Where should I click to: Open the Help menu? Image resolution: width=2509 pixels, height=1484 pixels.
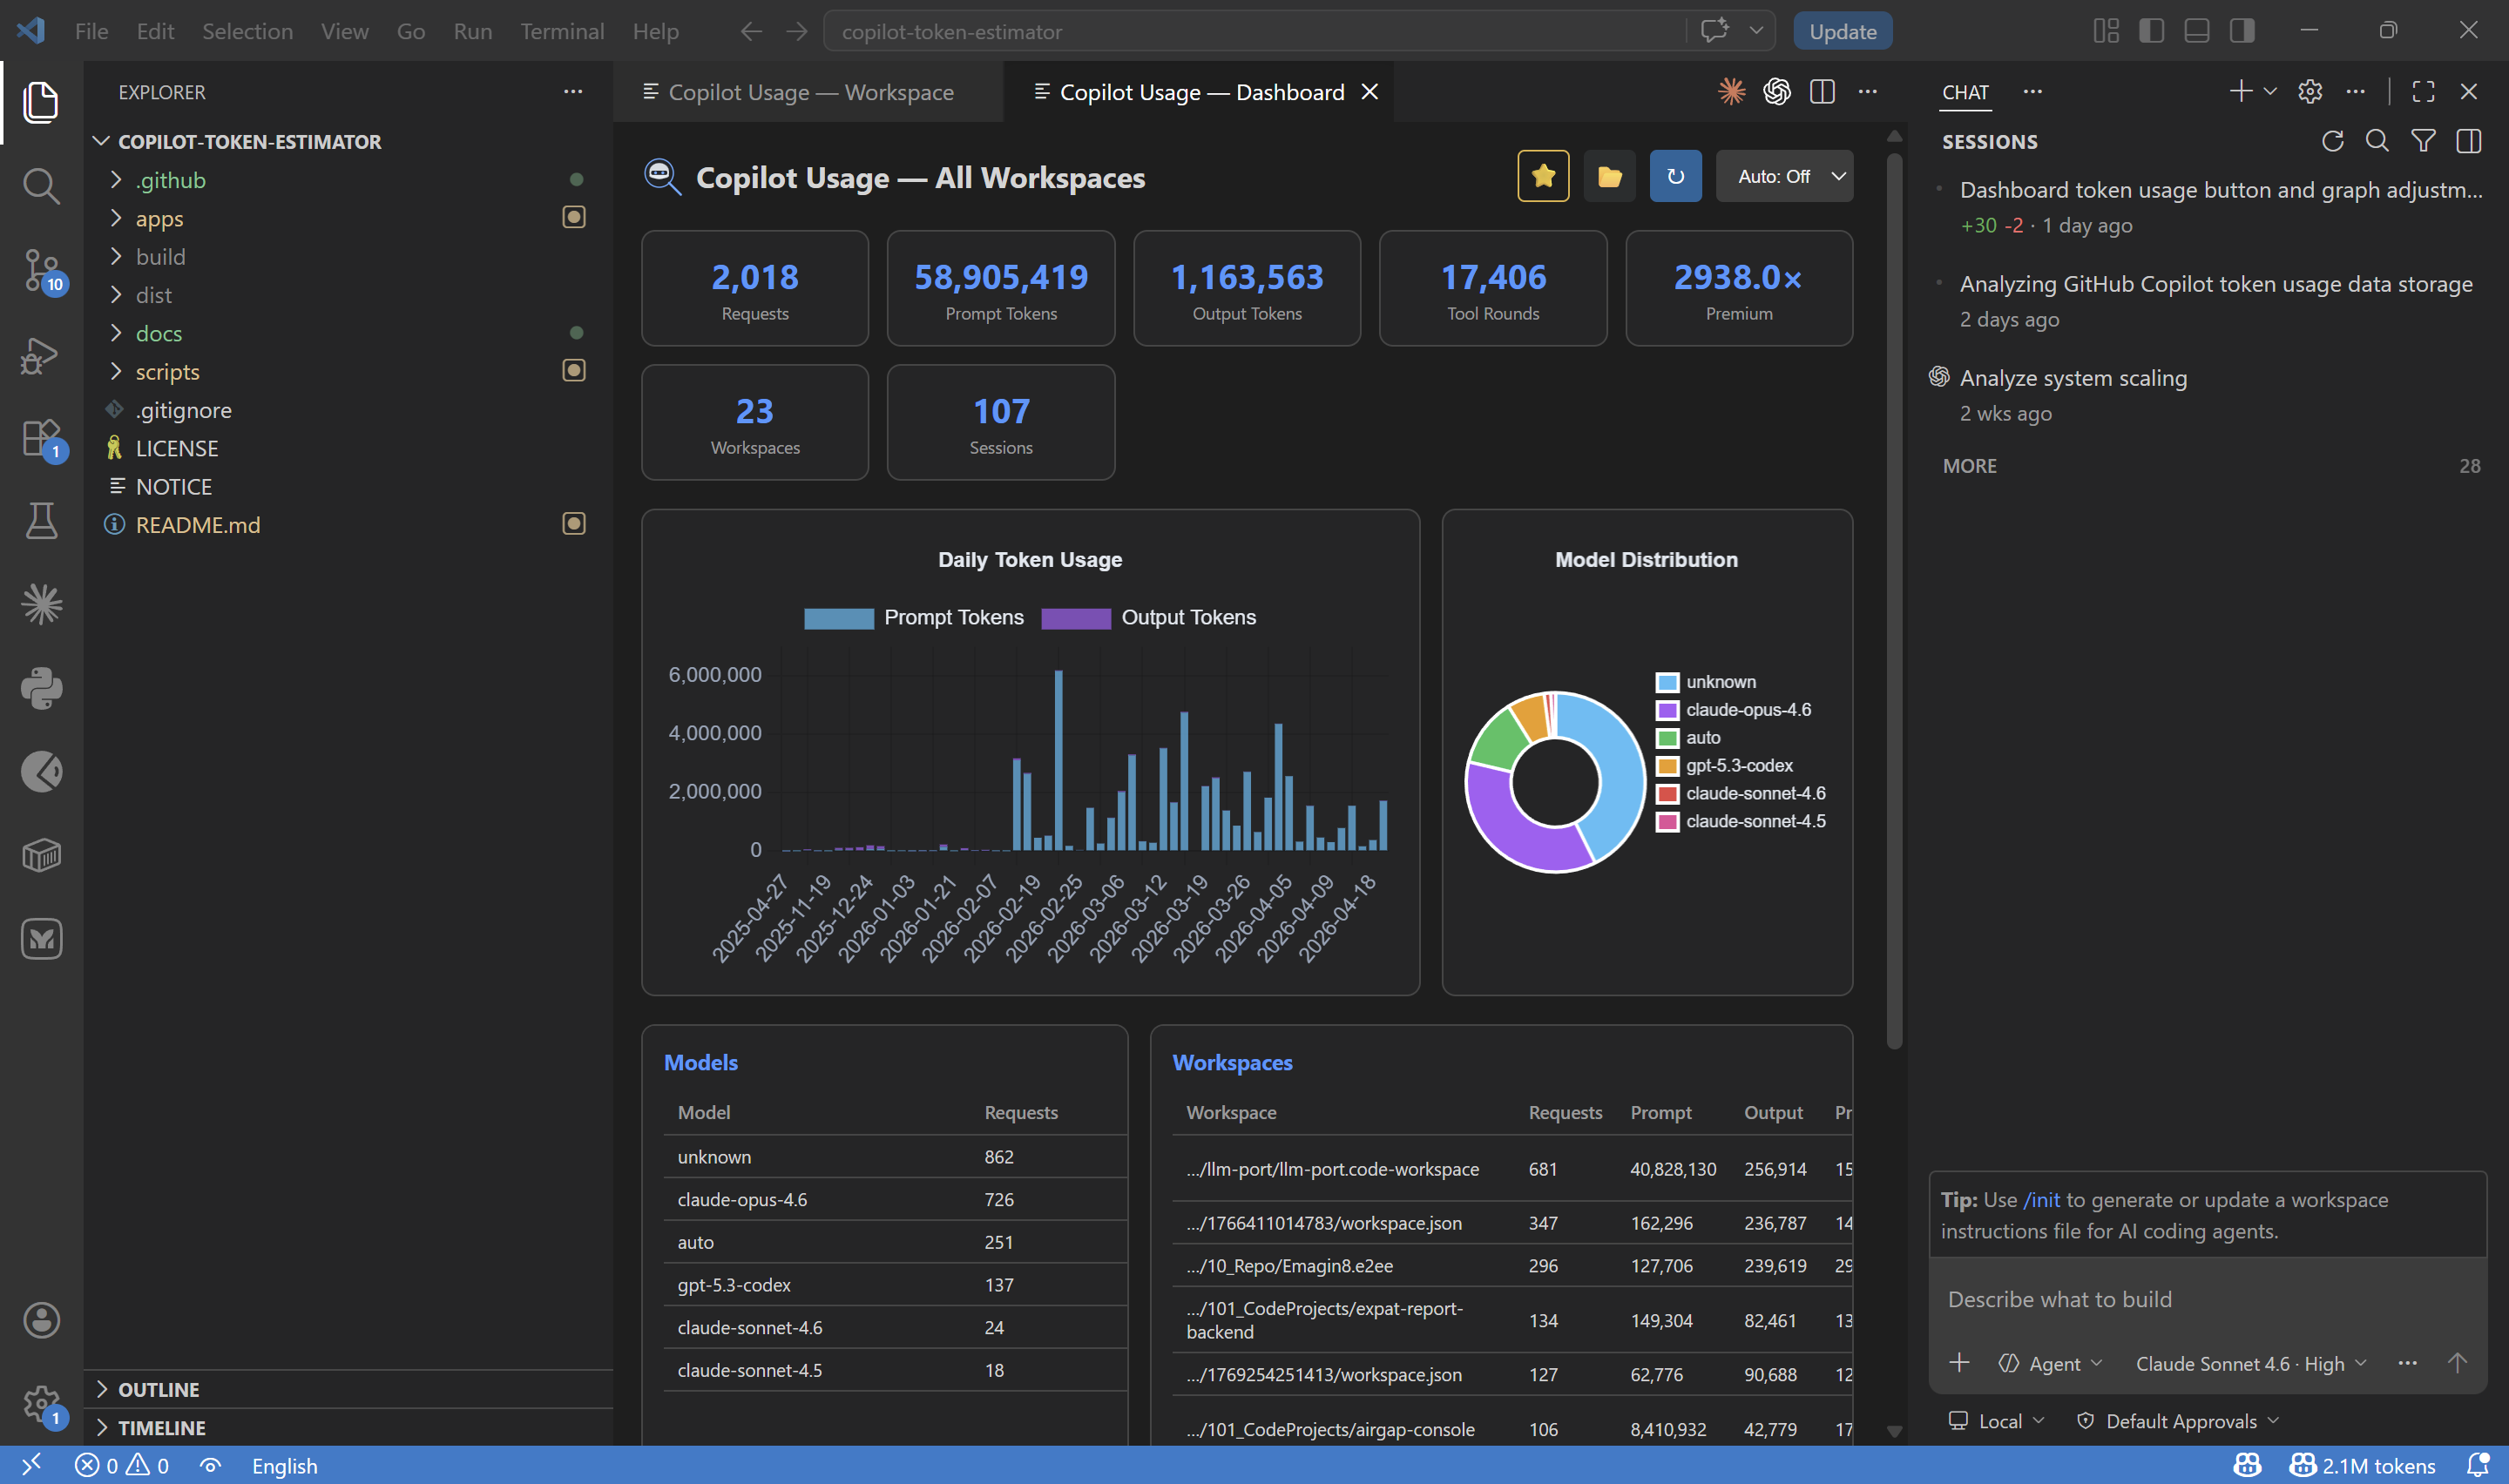point(655,31)
